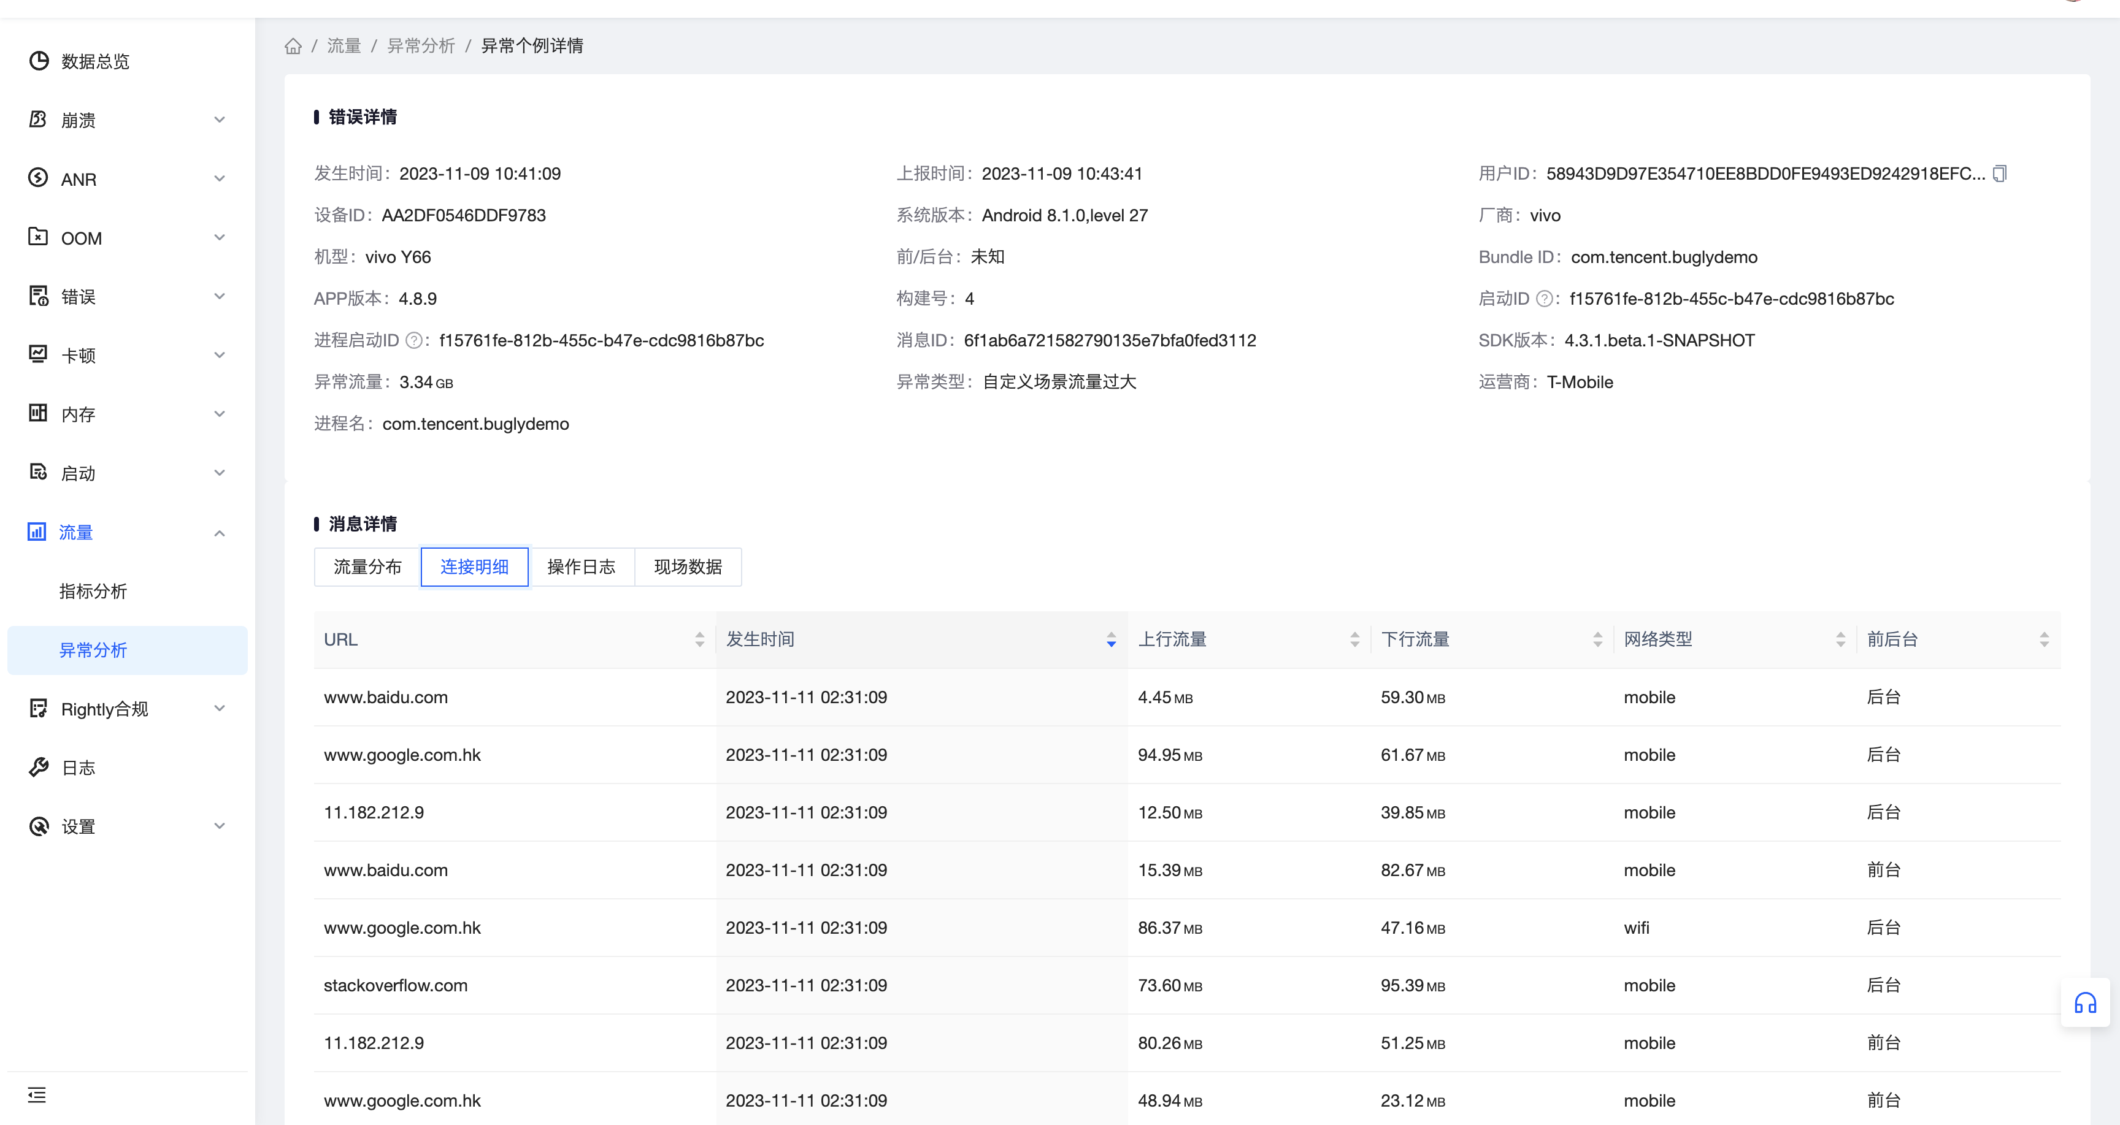Open 现场数据 tab

[688, 566]
